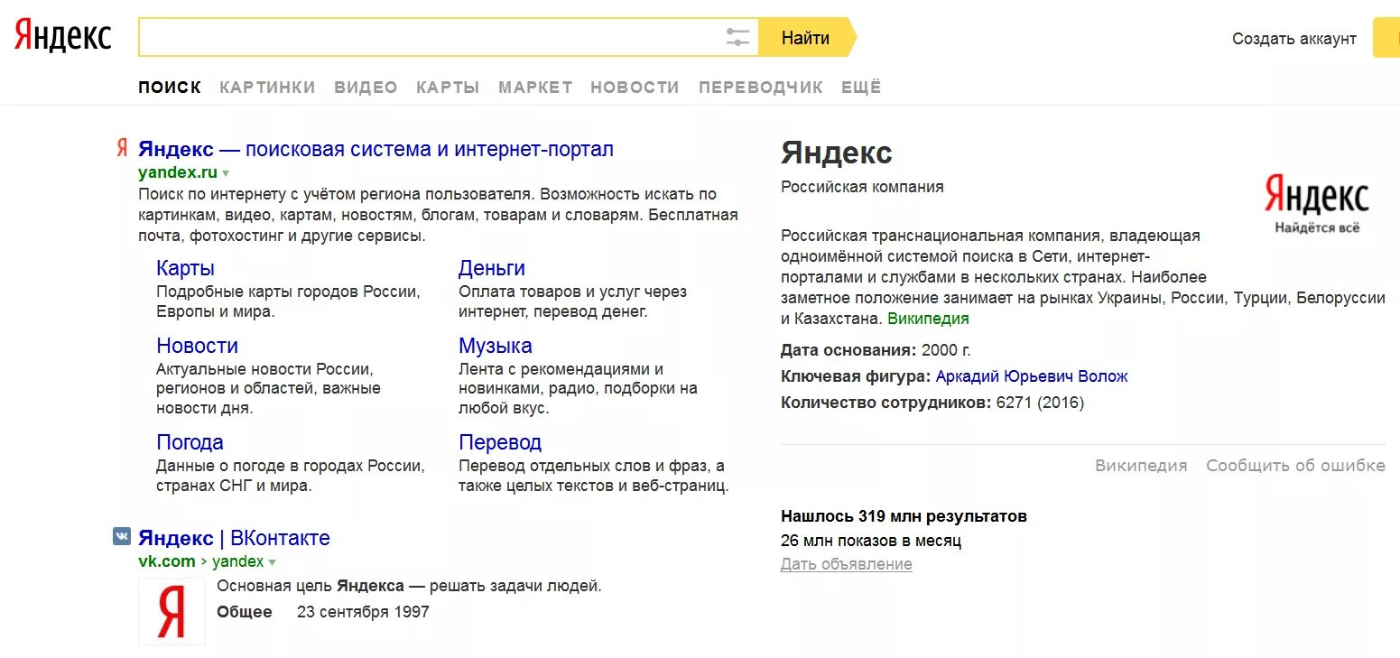The height and width of the screenshot is (658, 1400).
Task: Click the gray Википедия source link
Action: 1141,466
